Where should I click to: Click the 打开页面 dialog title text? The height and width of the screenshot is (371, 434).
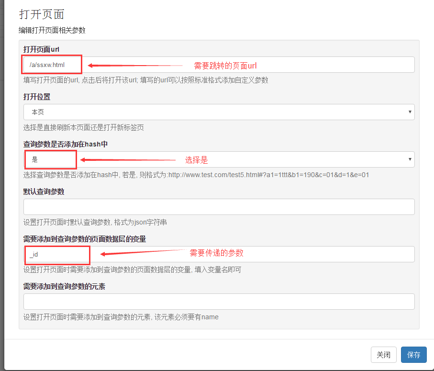(x=42, y=14)
